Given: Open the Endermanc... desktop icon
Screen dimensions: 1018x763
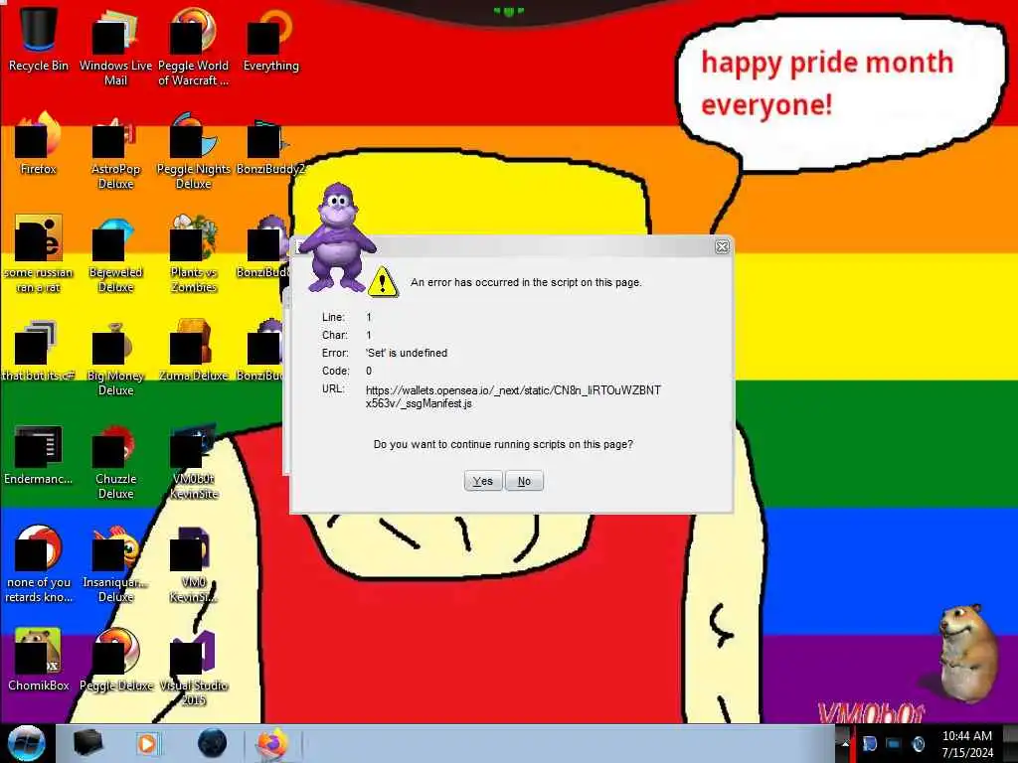Looking at the screenshot, I should tap(38, 454).
